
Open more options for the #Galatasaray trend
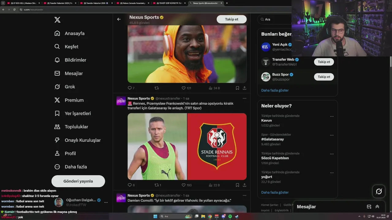332,135
